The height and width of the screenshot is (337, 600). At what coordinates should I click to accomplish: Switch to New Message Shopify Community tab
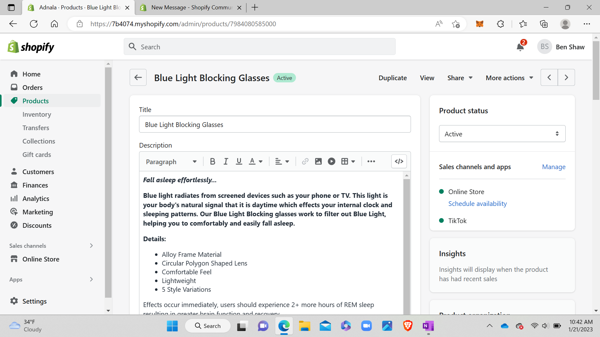click(191, 7)
